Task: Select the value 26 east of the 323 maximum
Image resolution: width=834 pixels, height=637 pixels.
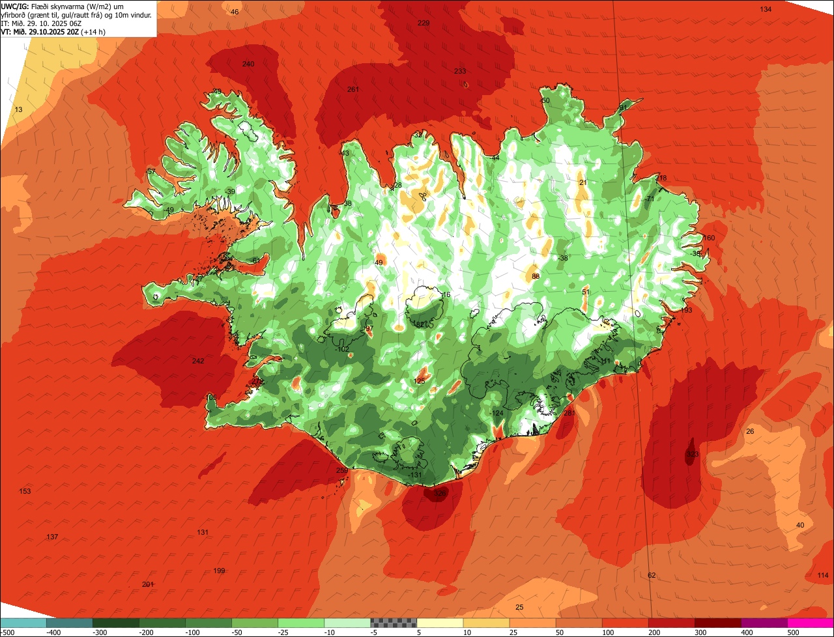Action: (x=750, y=431)
